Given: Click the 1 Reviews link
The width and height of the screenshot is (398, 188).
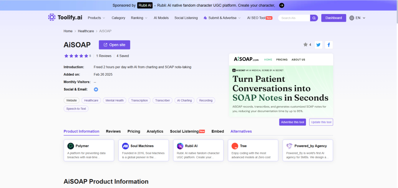Looking at the screenshot, I should 104,56.
